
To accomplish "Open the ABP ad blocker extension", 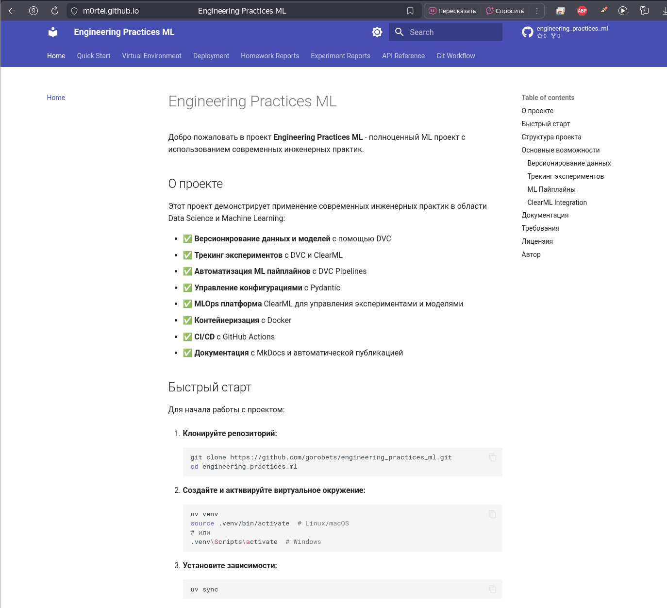I will click(x=582, y=11).
